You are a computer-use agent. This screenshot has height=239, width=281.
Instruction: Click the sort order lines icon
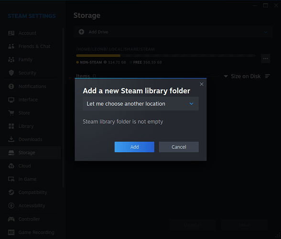click(x=268, y=76)
